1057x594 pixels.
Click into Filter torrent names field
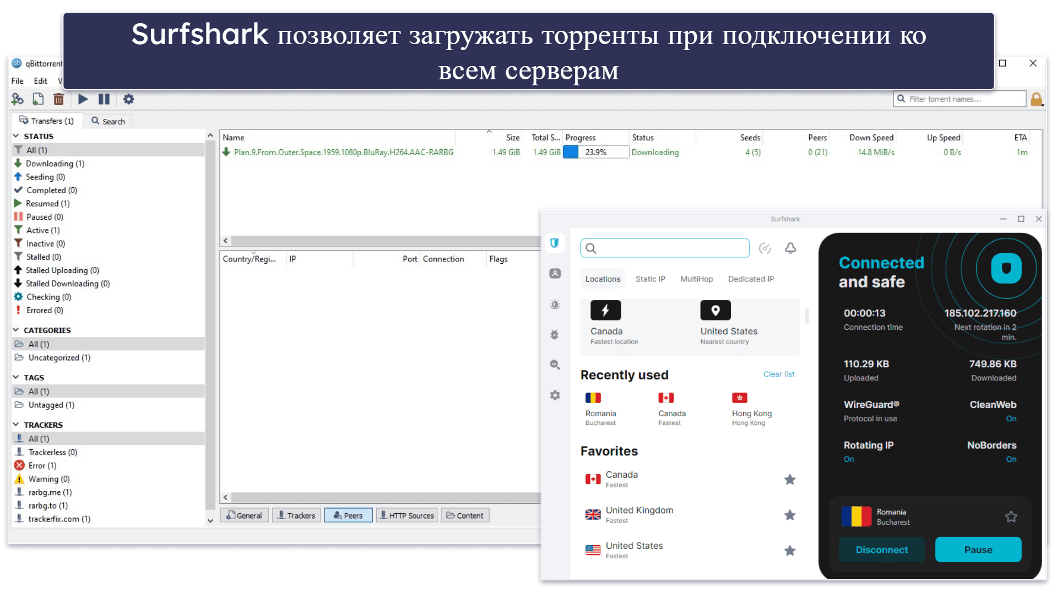coord(959,99)
